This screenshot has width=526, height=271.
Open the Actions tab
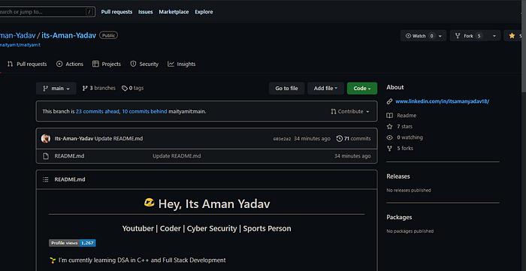coord(70,64)
